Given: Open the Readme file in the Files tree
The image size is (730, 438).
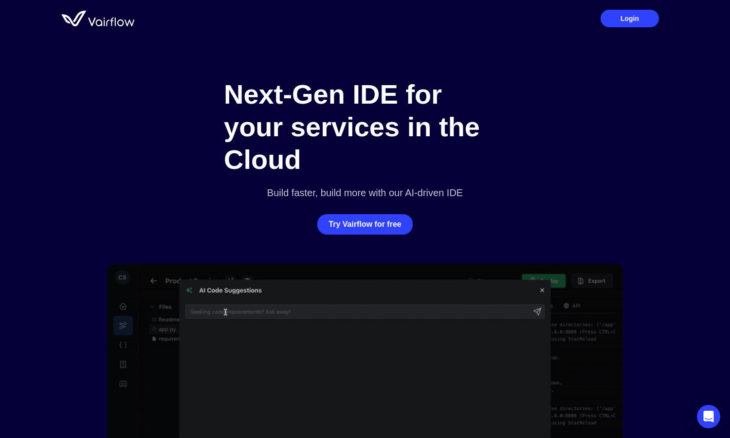Looking at the screenshot, I should coord(165,320).
